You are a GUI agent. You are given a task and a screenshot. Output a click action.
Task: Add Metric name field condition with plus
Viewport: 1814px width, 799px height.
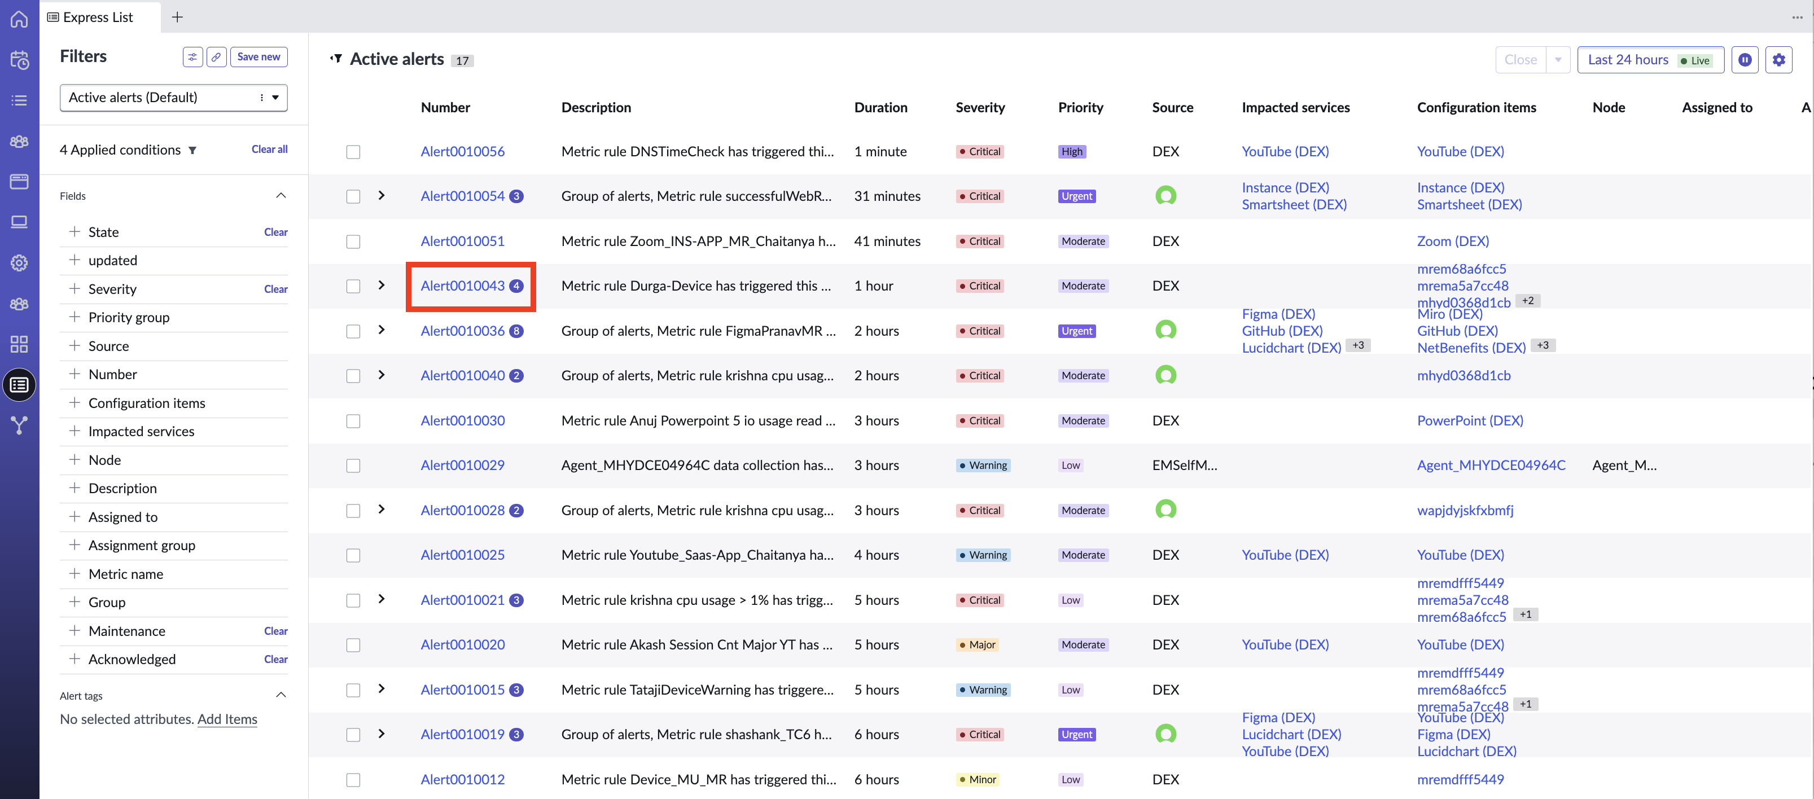coord(74,574)
